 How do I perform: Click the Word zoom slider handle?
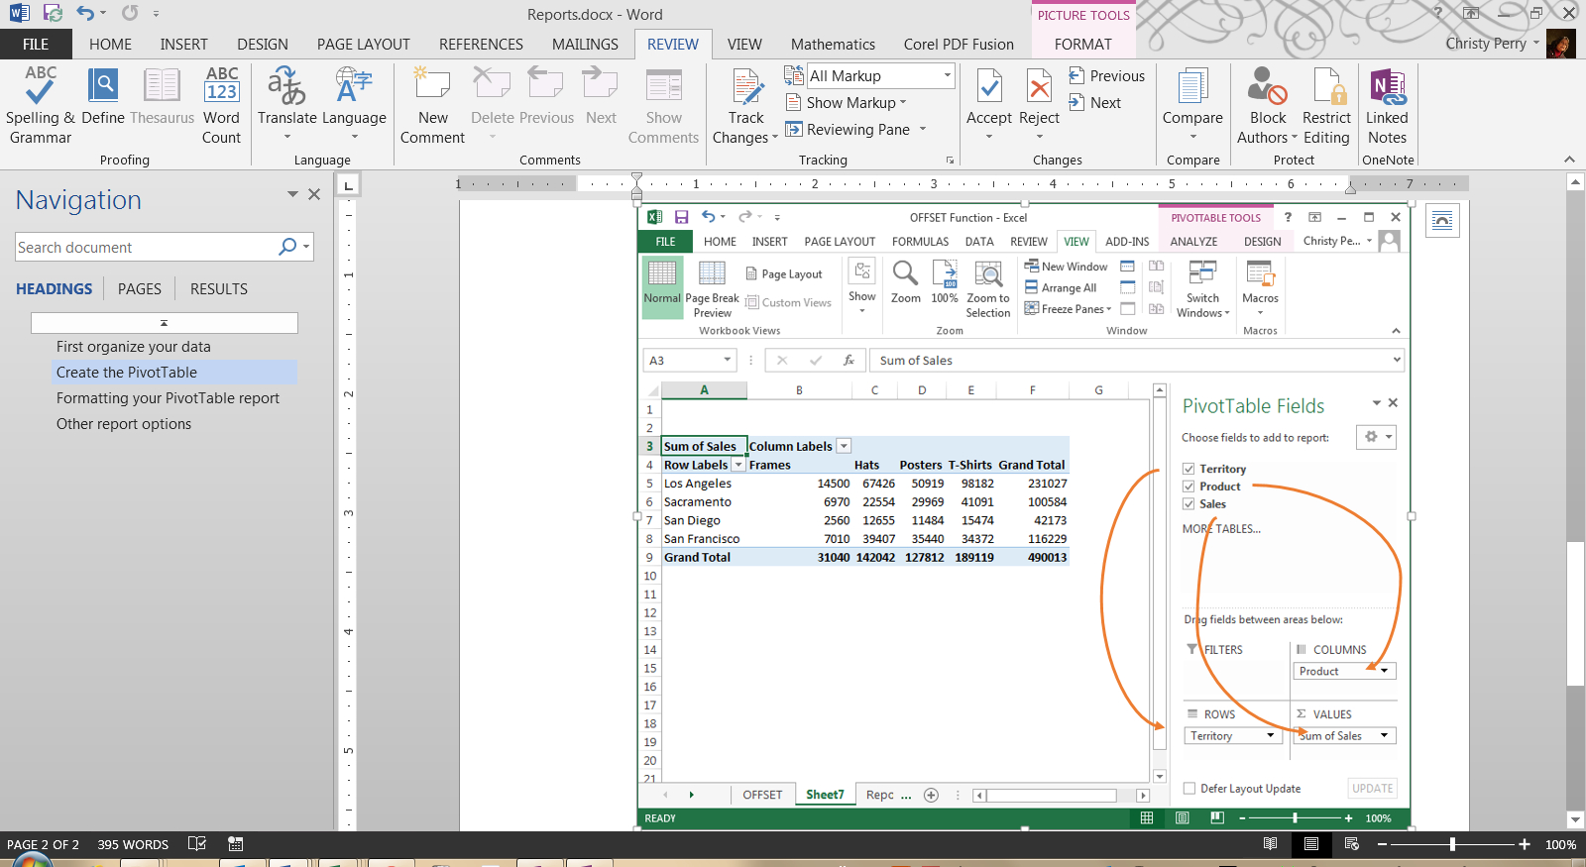click(1452, 844)
